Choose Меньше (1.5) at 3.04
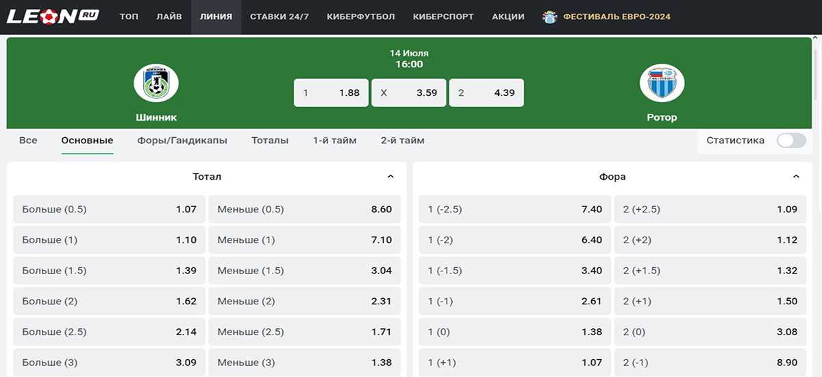The image size is (822, 377). click(x=305, y=271)
